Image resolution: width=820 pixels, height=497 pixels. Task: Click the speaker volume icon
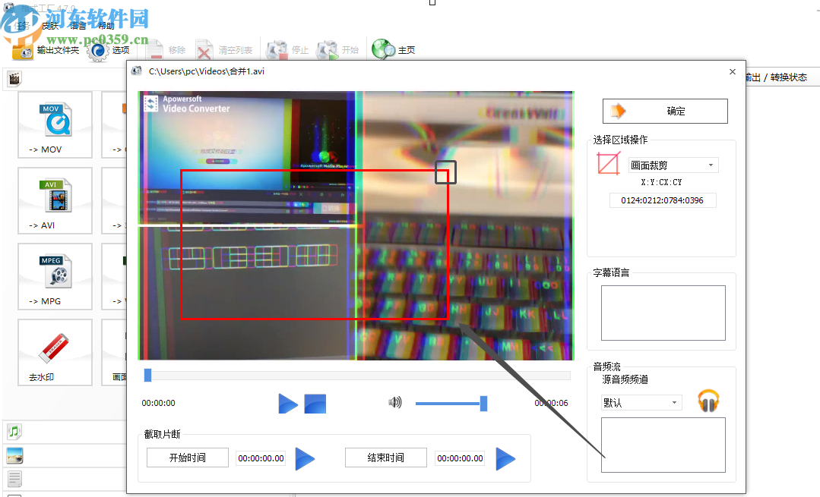tap(395, 402)
